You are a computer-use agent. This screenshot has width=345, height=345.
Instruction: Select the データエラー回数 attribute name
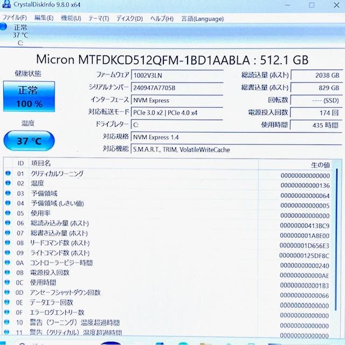tap(52, 302)
